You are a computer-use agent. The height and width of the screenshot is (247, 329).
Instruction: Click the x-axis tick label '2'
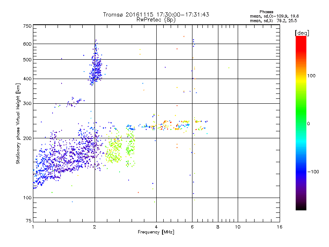95,227
